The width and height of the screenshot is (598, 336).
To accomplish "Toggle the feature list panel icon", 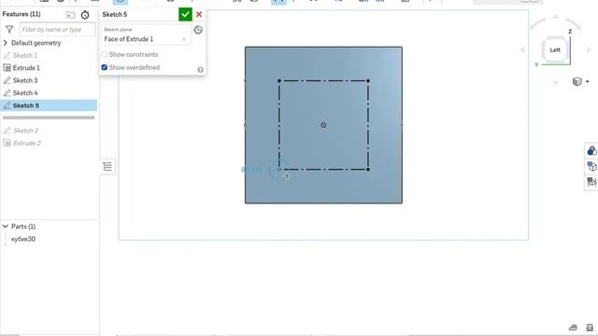I will click(x=107, y=166).
